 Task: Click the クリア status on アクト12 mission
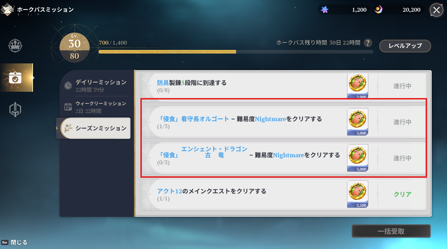tap(402, 194)
